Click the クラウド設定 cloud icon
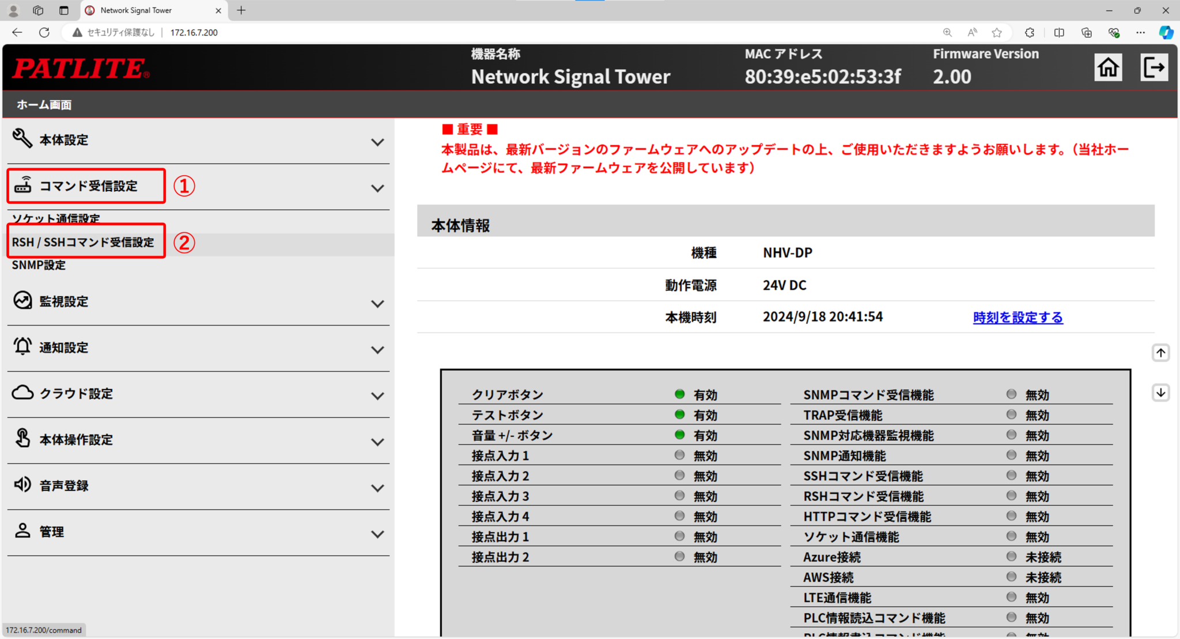 [x=22, y=392]
